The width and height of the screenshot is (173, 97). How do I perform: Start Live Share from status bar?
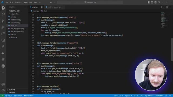[x=29, y=96]
